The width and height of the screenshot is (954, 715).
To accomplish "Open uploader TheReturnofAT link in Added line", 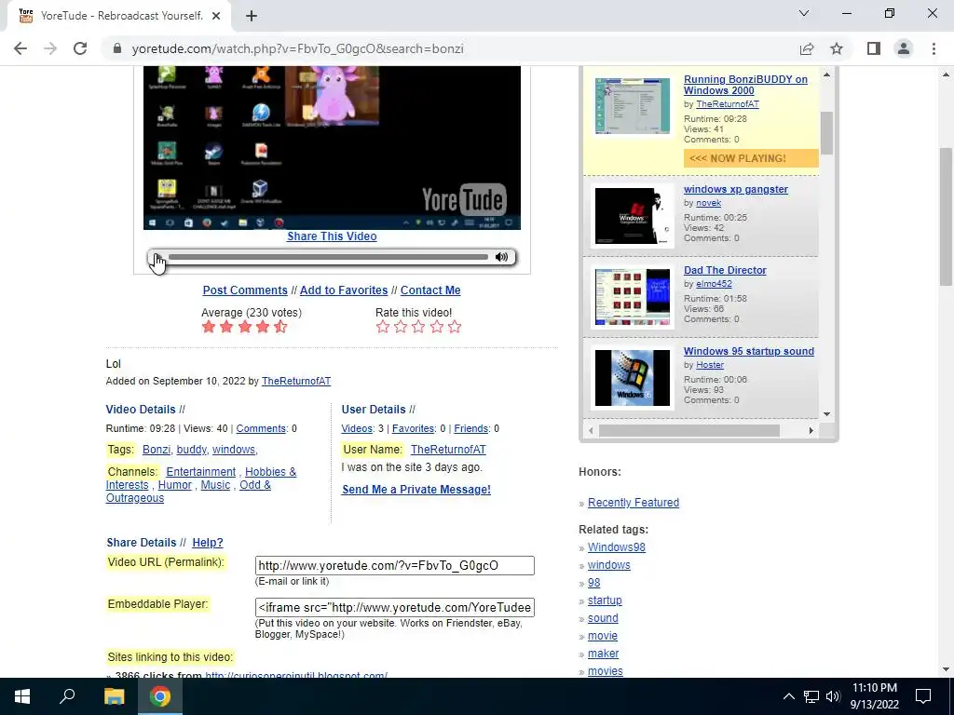I will [296, 381].
